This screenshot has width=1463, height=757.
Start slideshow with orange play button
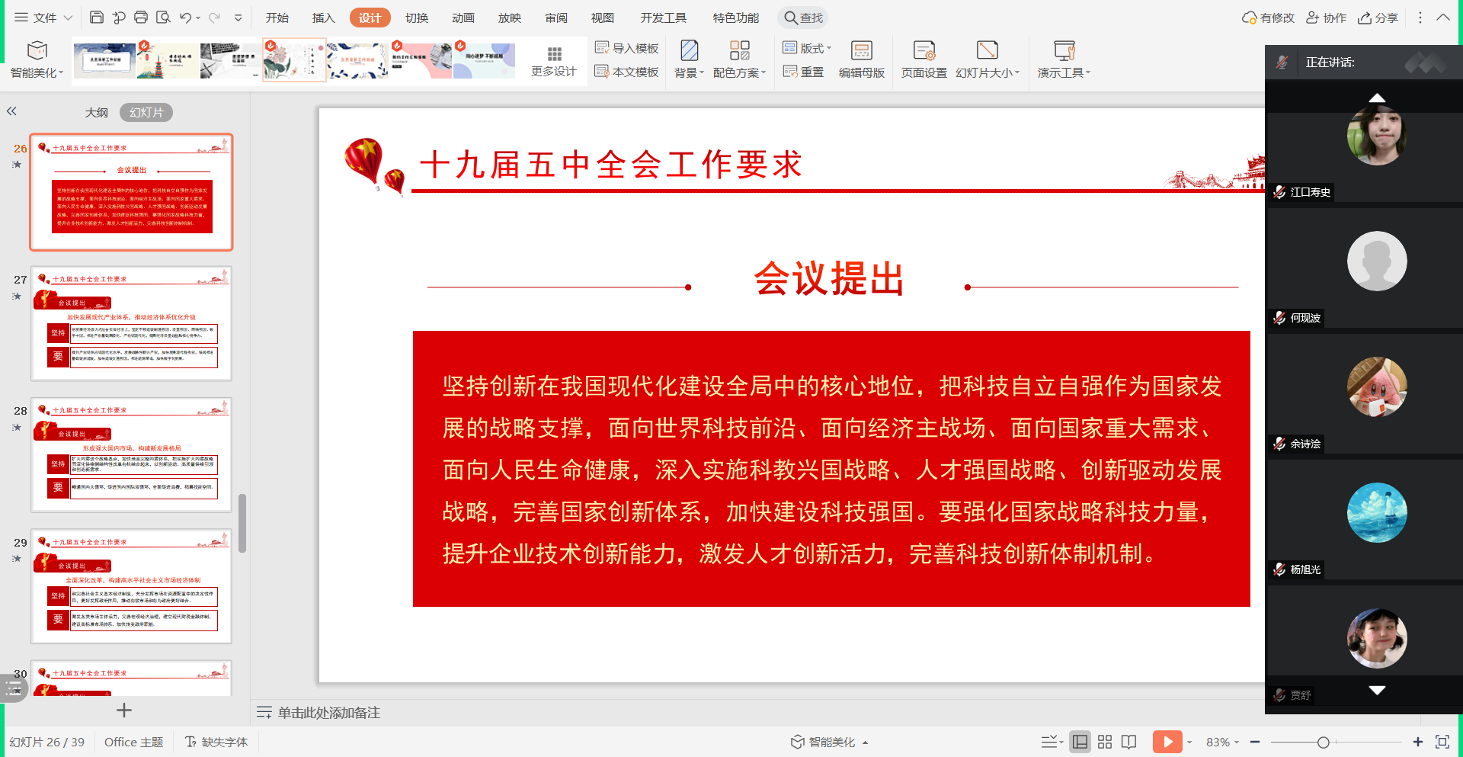[x=1167, y=742]
